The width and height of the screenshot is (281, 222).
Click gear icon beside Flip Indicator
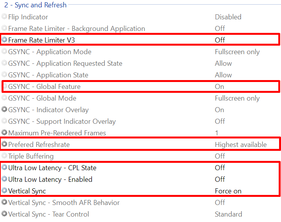(x=4, y=17)
